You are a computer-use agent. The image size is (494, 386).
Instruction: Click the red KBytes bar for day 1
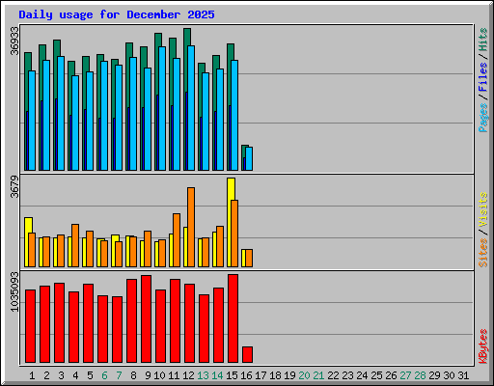coord(30,326)
